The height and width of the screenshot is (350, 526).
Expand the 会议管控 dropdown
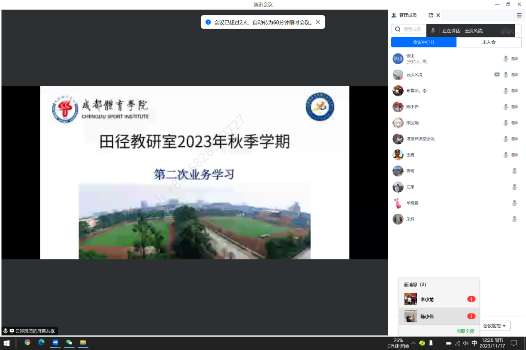click(495, 326)
